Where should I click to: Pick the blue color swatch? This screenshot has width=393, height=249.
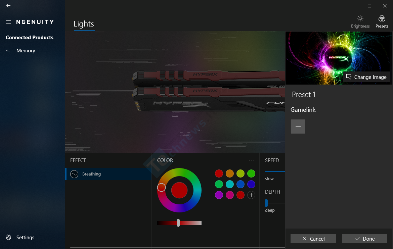tap(241, 184)
